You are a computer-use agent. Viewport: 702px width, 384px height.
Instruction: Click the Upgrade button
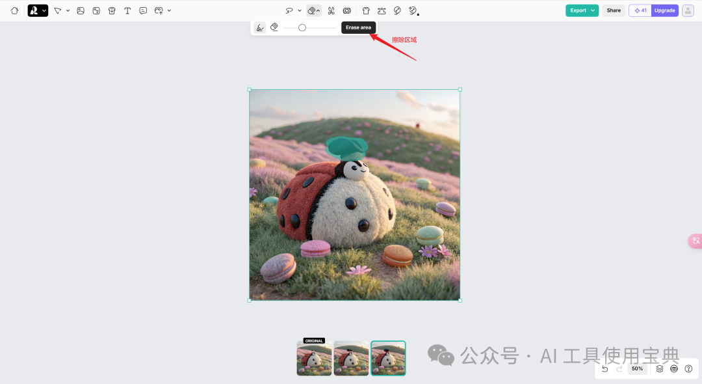[x=664, y=10]
